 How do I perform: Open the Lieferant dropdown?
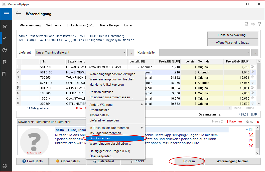click(x=124, y=53)
